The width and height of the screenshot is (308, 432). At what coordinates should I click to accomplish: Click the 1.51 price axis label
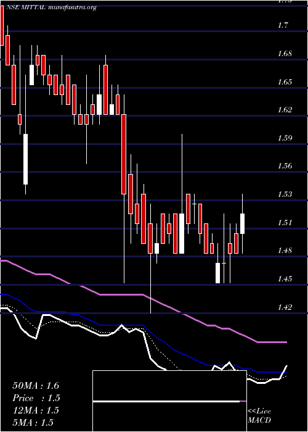tap(285, 222)
